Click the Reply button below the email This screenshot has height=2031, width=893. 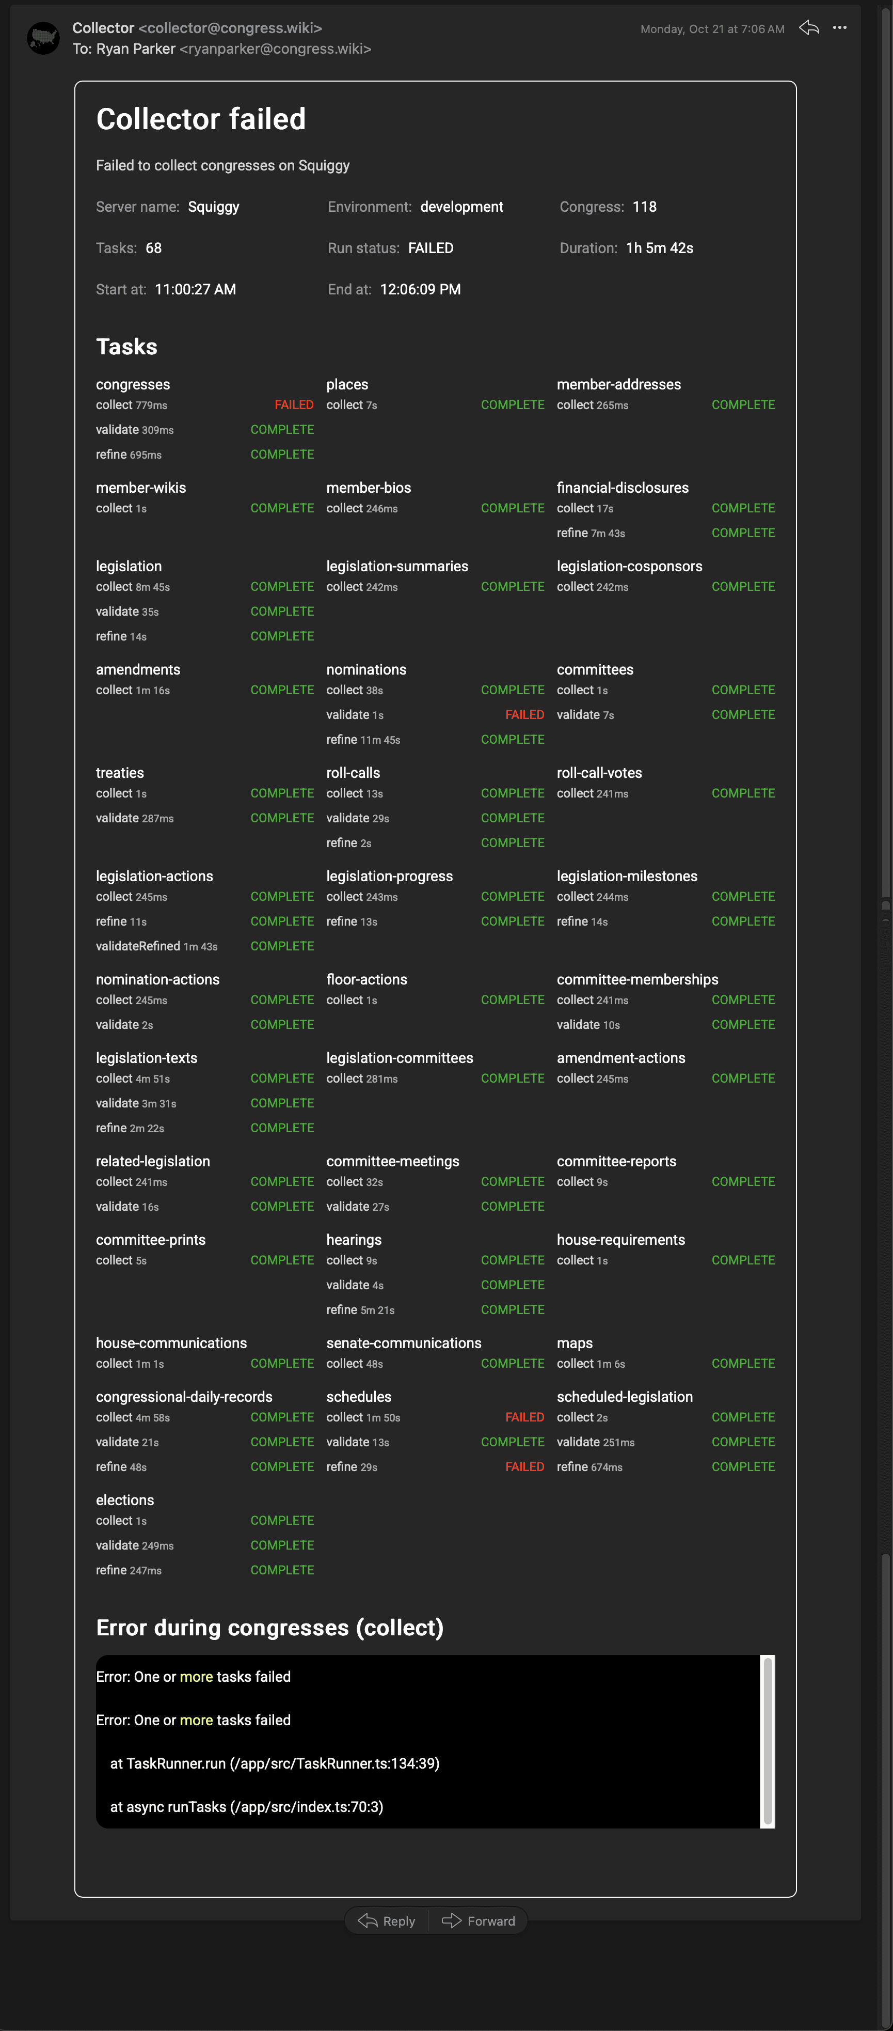(387, 1920)
